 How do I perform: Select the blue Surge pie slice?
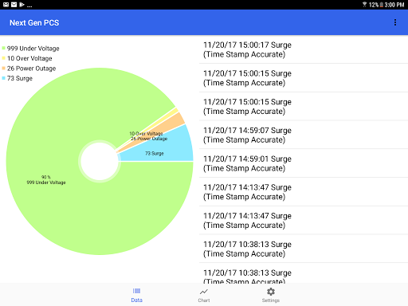[170, 149]
